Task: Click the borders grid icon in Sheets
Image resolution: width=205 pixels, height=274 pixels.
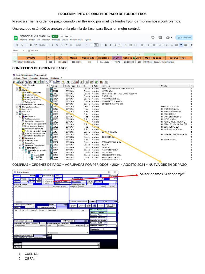Action: click(x=131, y=45)
